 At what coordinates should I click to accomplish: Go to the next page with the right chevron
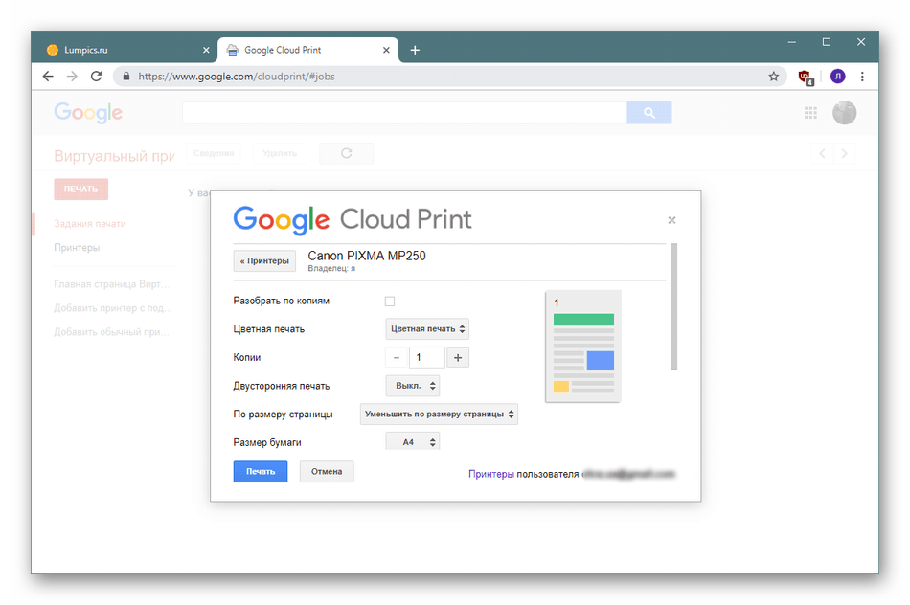tap(845, 153)
